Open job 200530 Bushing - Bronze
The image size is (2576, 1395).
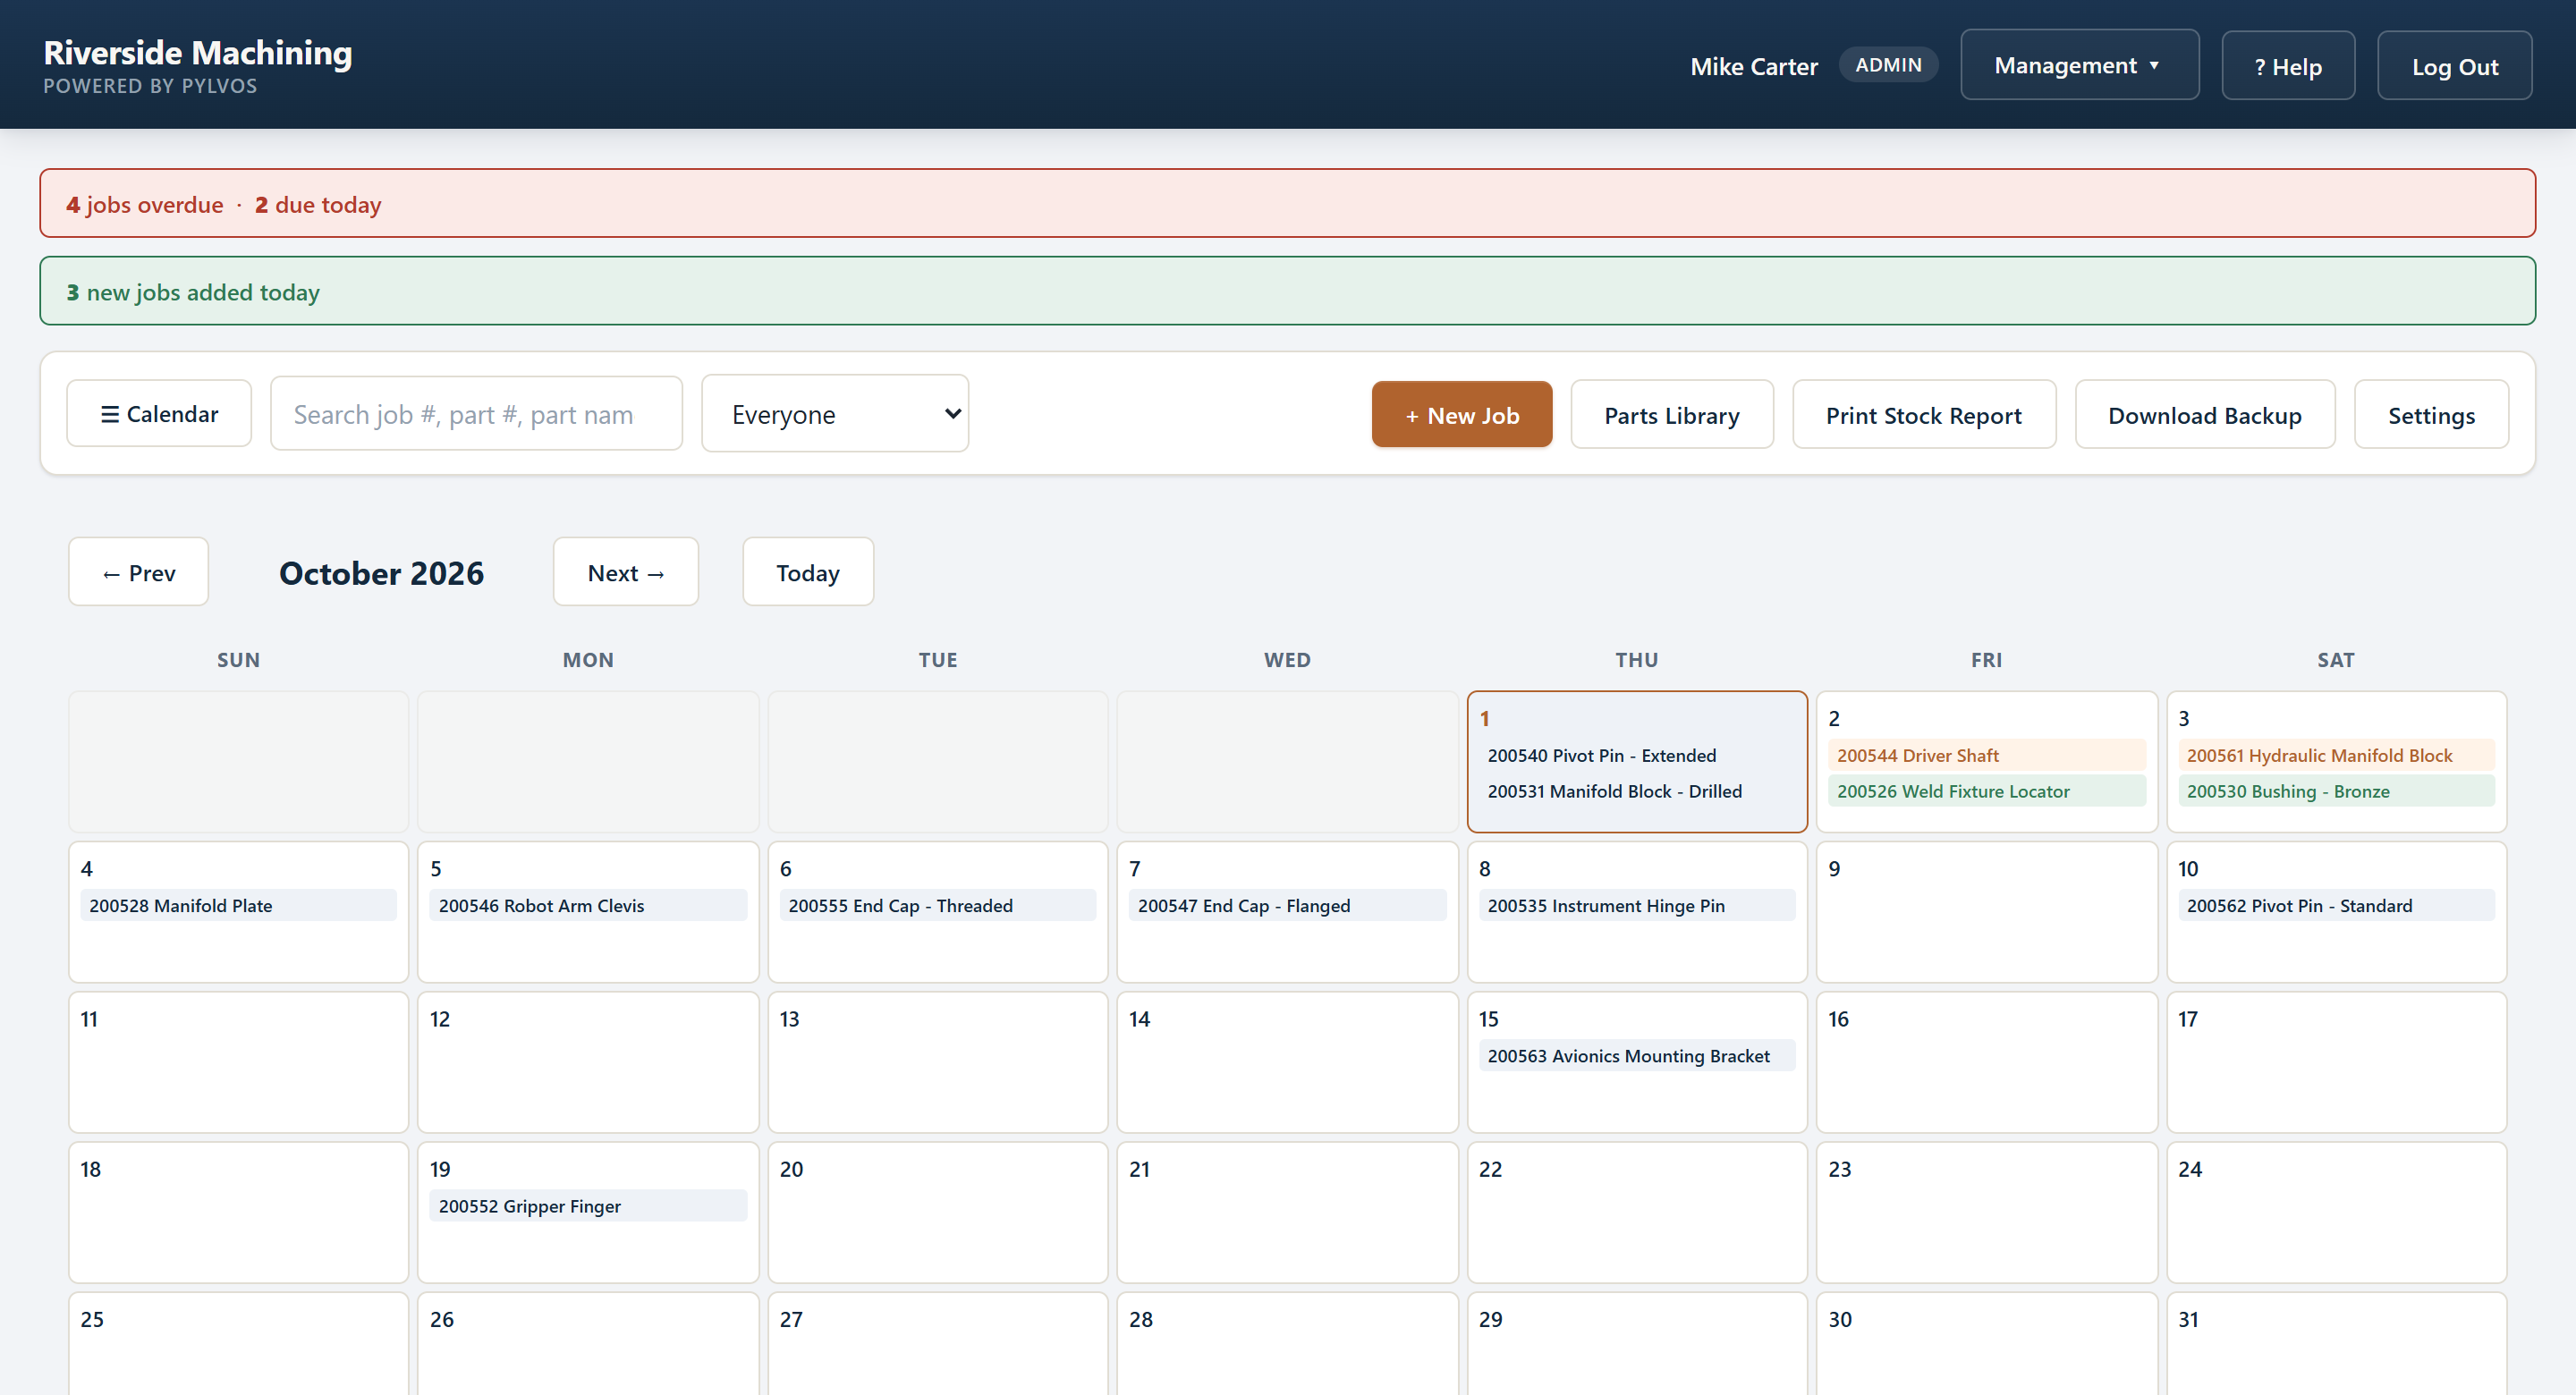coord(2336,791)
